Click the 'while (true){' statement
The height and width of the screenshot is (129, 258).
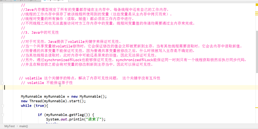[34, 106]
